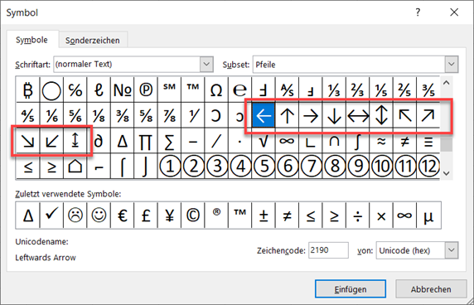Choose the sound recording copyright ℗ symbol

[146, 90]
